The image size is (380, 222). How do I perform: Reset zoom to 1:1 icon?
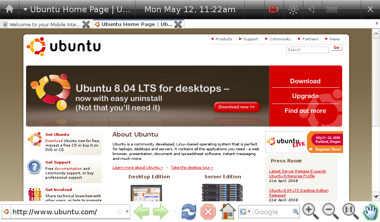[x=350, y=212]
